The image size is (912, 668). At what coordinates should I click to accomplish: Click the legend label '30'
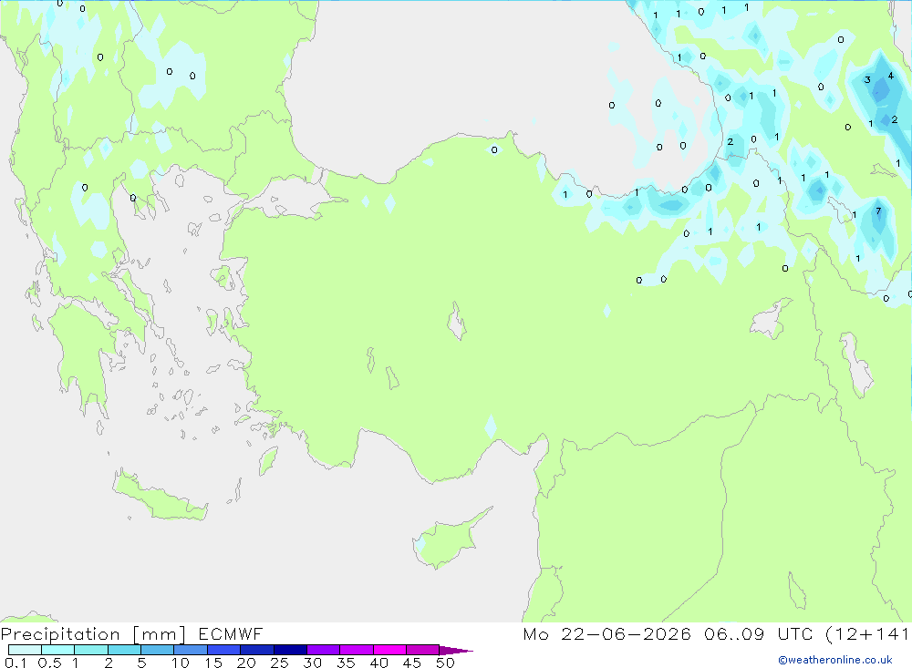tap(312, 663)
